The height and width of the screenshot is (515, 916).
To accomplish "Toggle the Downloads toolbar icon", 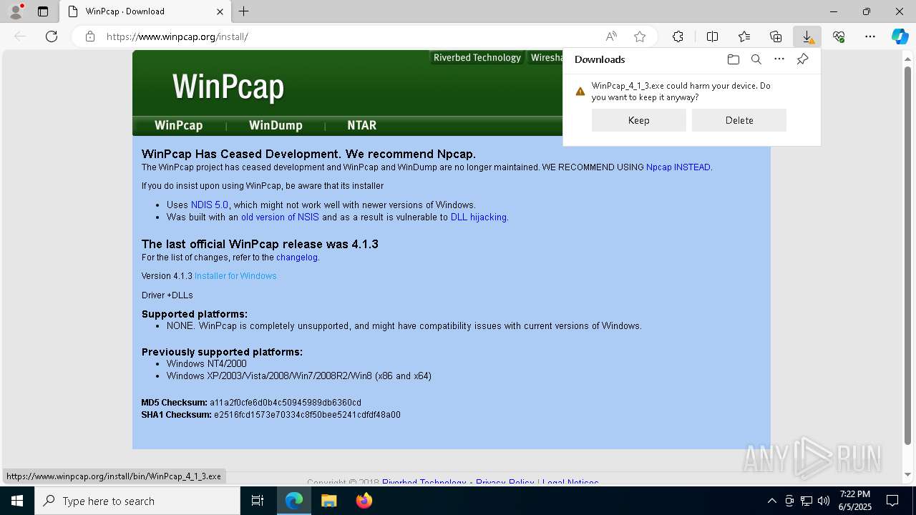I will [807, 36].
